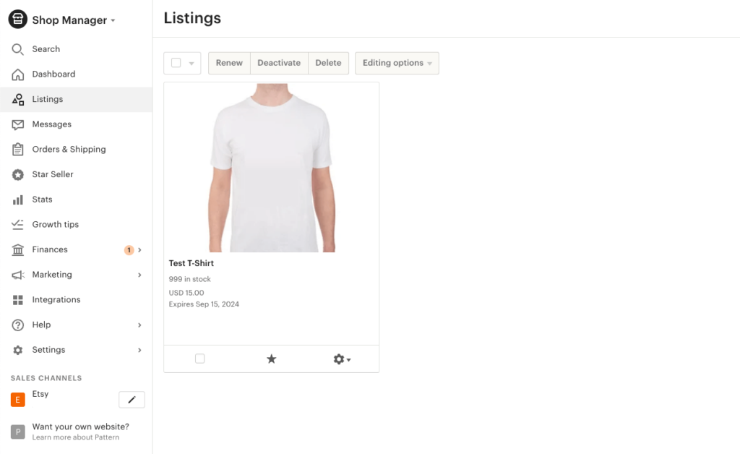The width and height of the screenshot is (740, 454).
Task: Check the Test T-Shirt listing checkbox
Action: (x=199, y=358)
